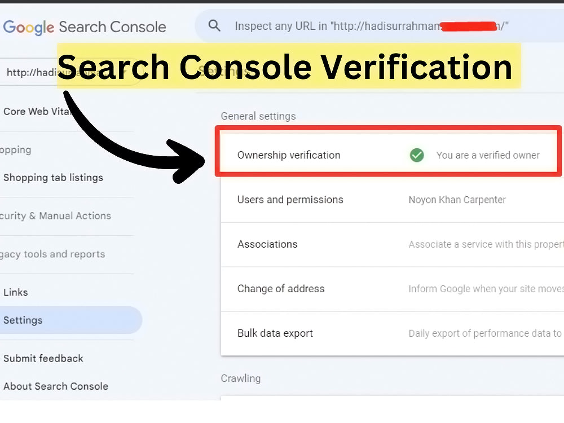Click 'You are a verified owner' text

coord(488,156)
